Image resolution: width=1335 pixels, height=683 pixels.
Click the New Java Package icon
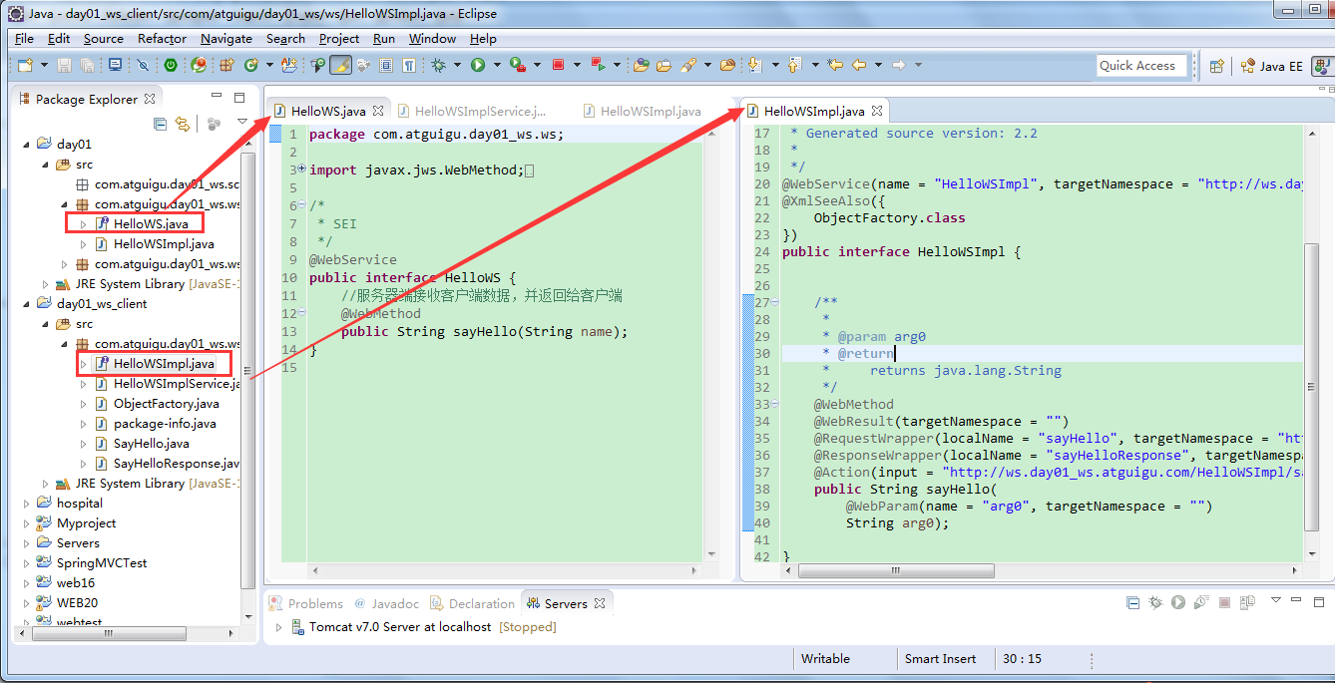click(226, 65)
